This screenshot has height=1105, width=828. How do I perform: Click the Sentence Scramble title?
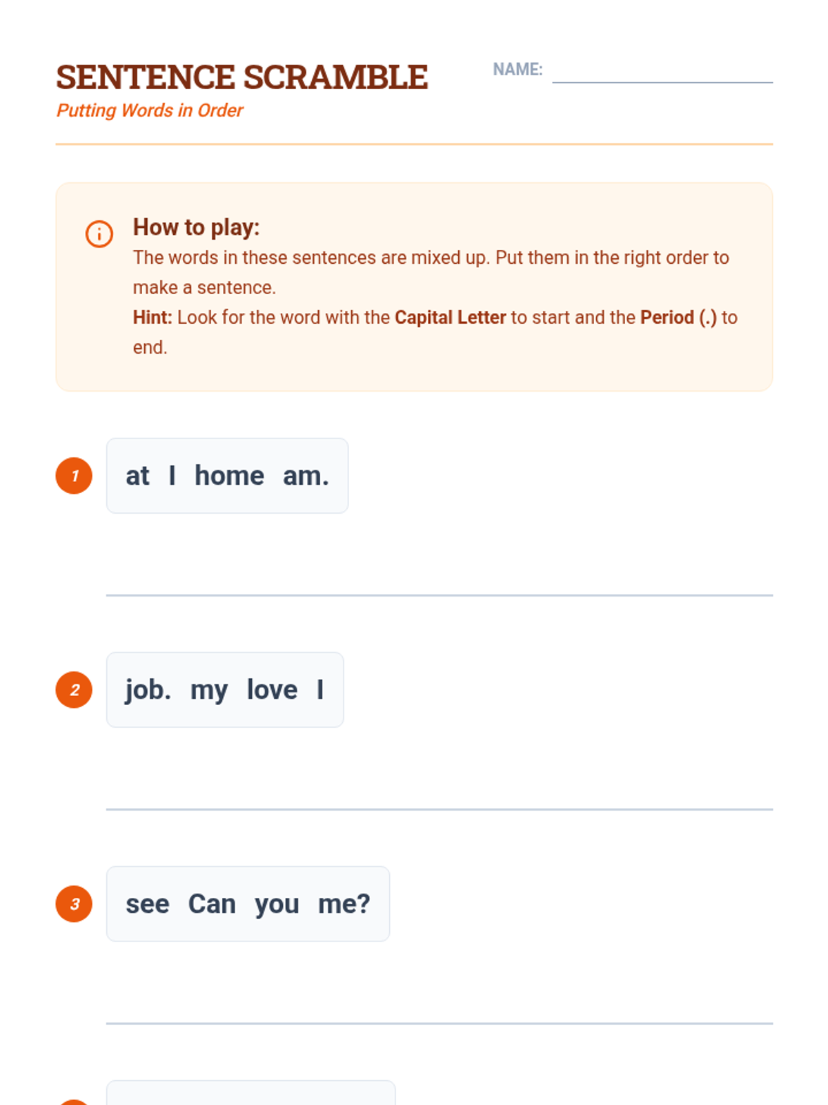point(241,77)
